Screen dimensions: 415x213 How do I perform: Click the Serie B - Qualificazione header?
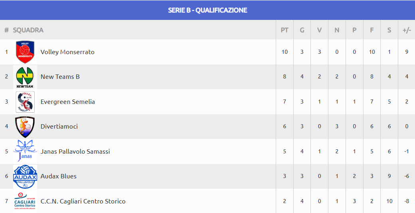pos(207,10)
